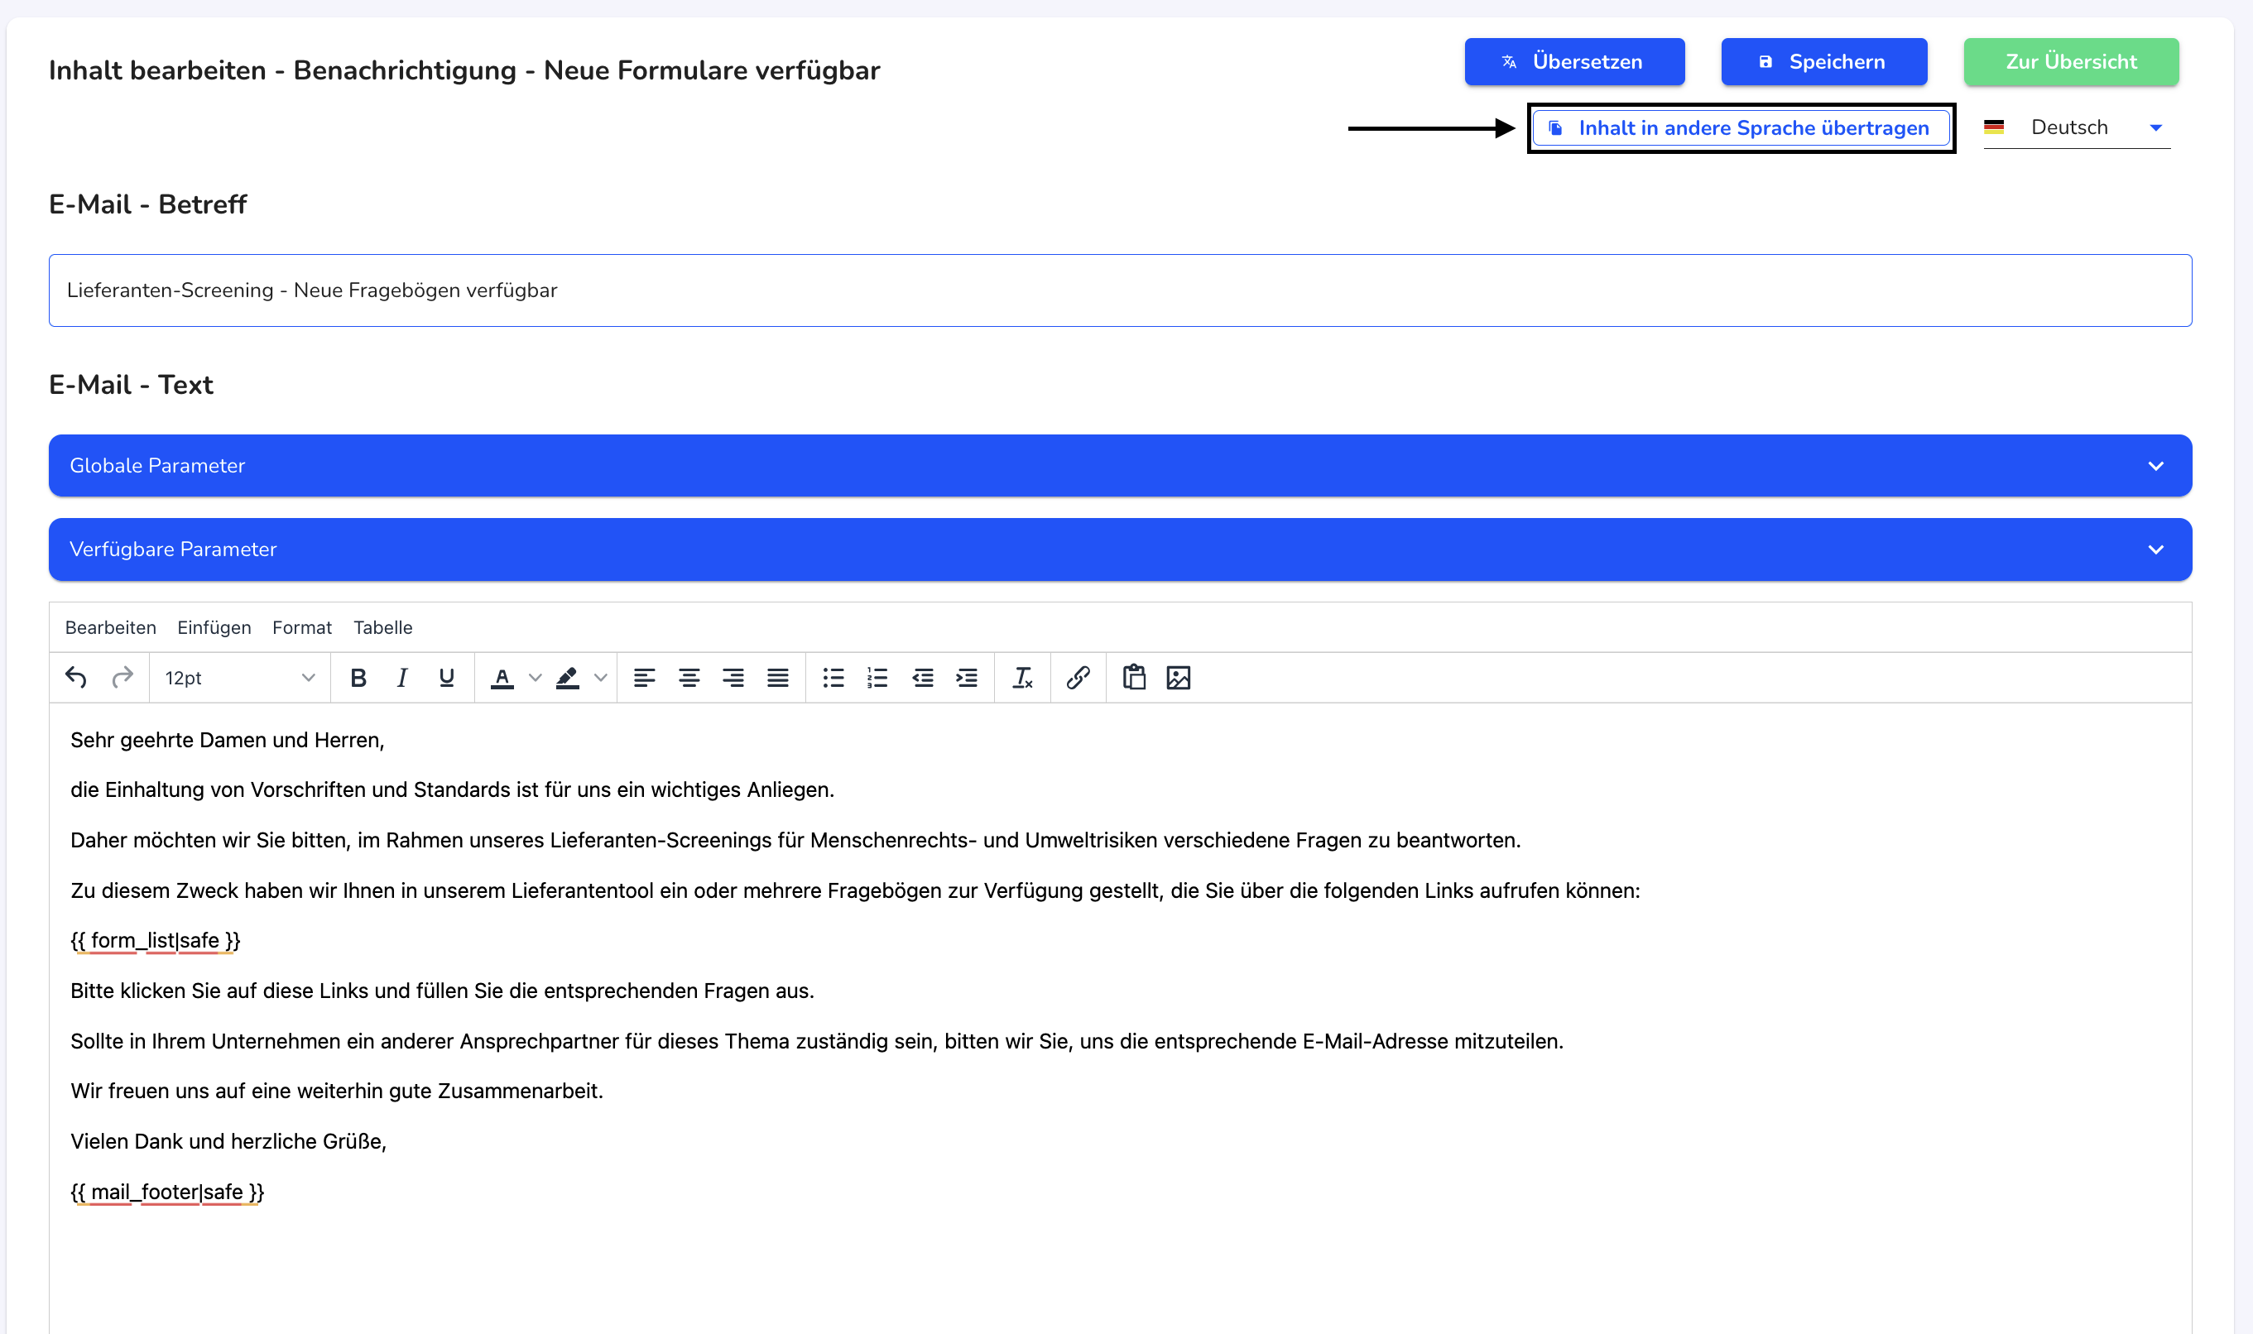Insert a numbered list
The width and height of the screenshot is (2253, 1334).
pyautogui.click(x=877, y=678)
